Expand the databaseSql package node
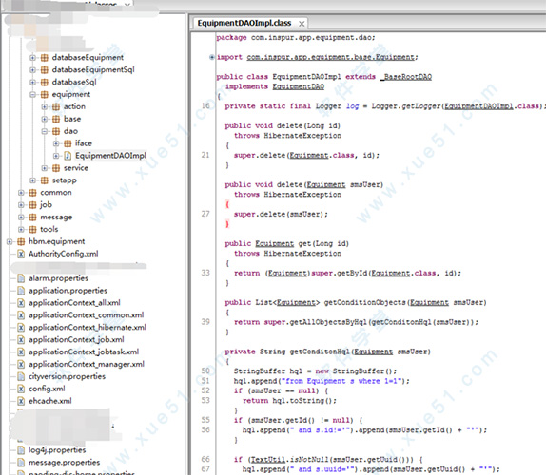Screen dimensions: 546x475 [x=32, y=82]
